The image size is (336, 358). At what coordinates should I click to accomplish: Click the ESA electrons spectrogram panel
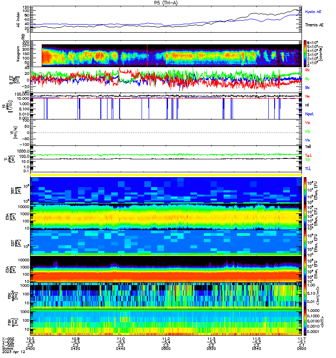tap(166, 269)
